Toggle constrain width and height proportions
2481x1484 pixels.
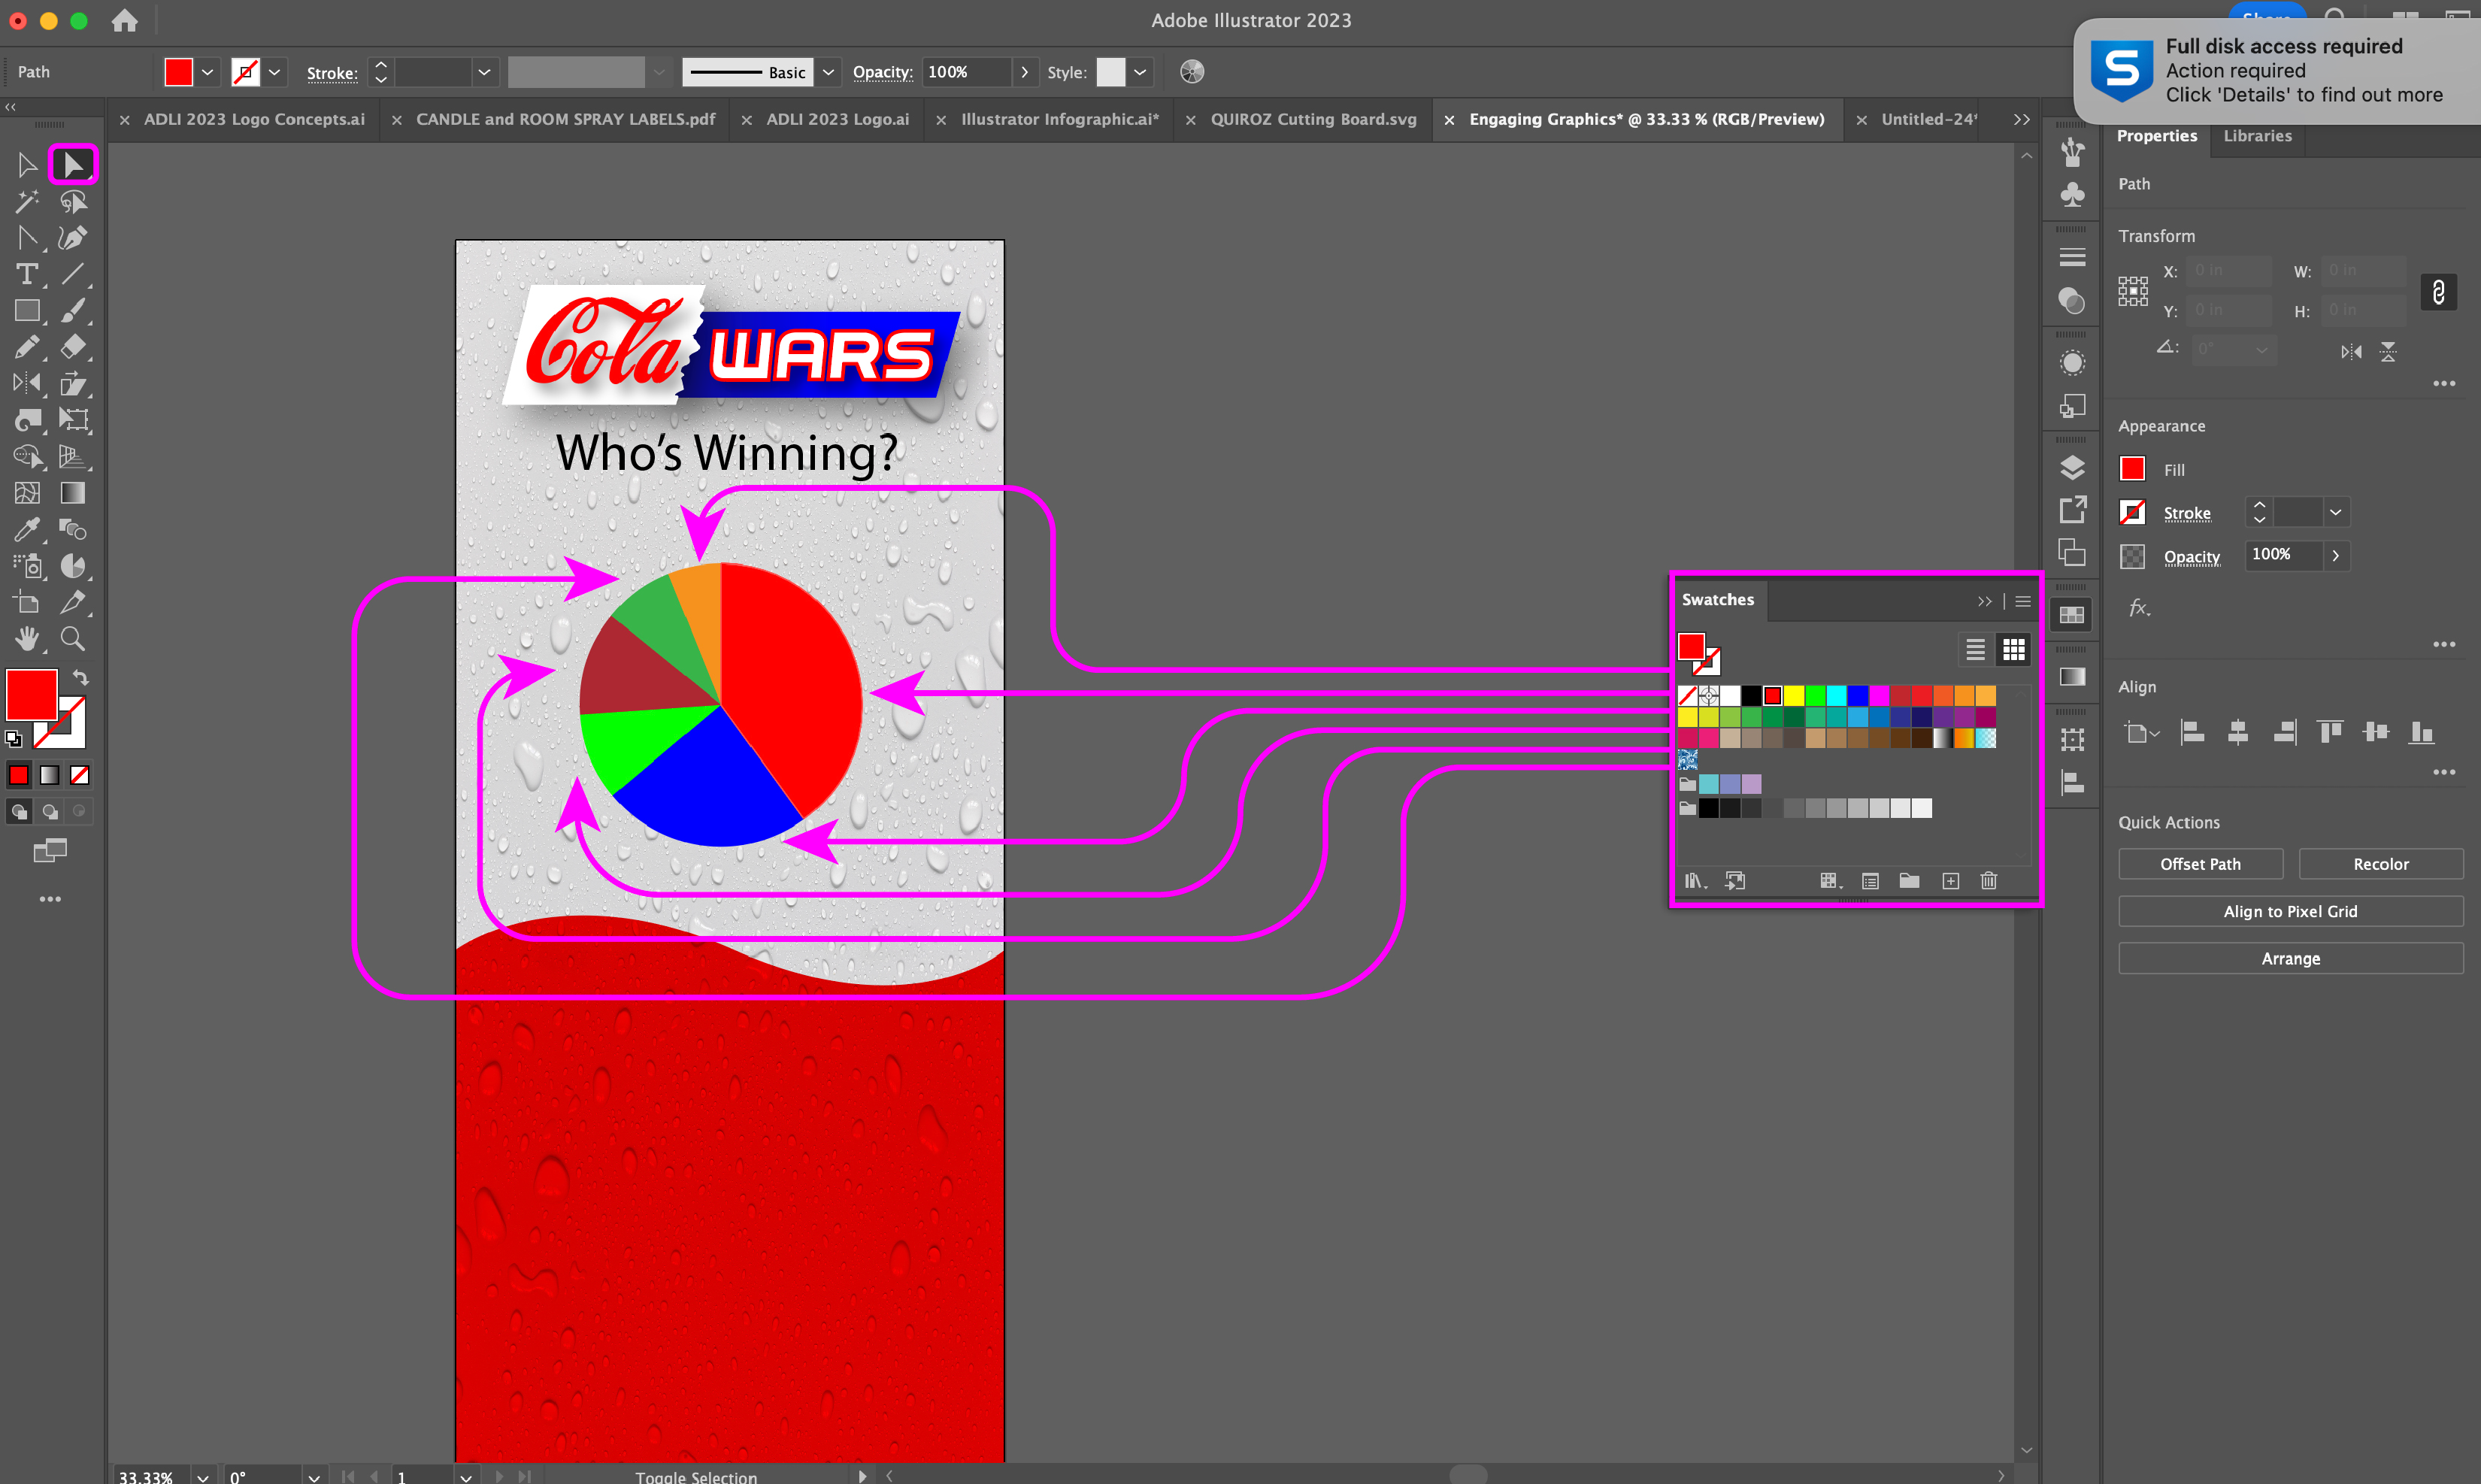tap(2438, 292)
